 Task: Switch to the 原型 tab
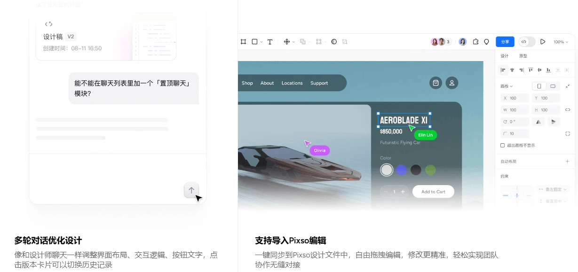click(523, 56)
